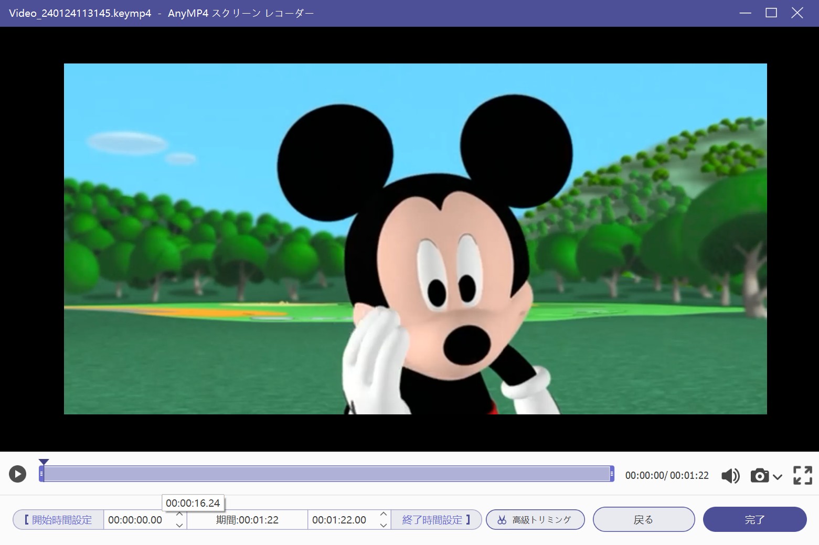Decrease the end time with down arrow
Viewport: 819px width, 545px height.
tap(384, 525)
